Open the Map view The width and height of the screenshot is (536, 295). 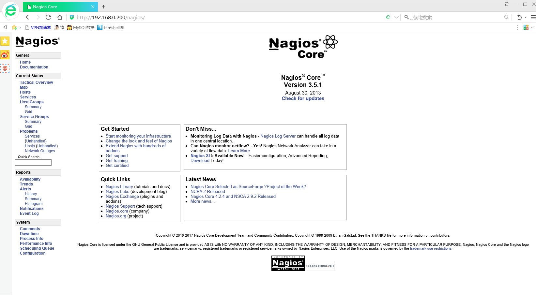click(x=23, y=87)
